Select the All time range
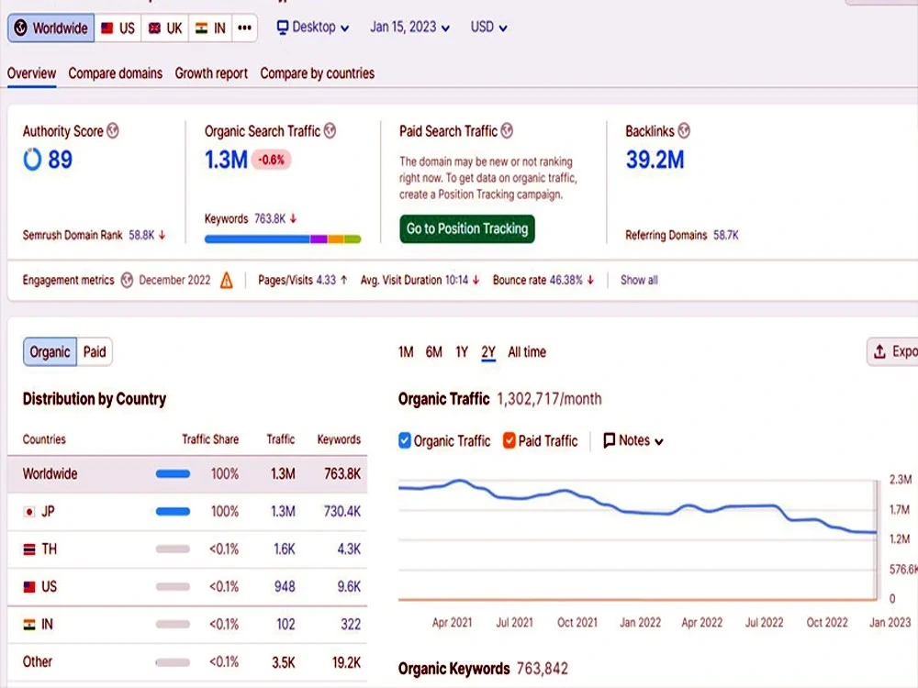This screenshot has width=918, height=688. coord(527,352)
